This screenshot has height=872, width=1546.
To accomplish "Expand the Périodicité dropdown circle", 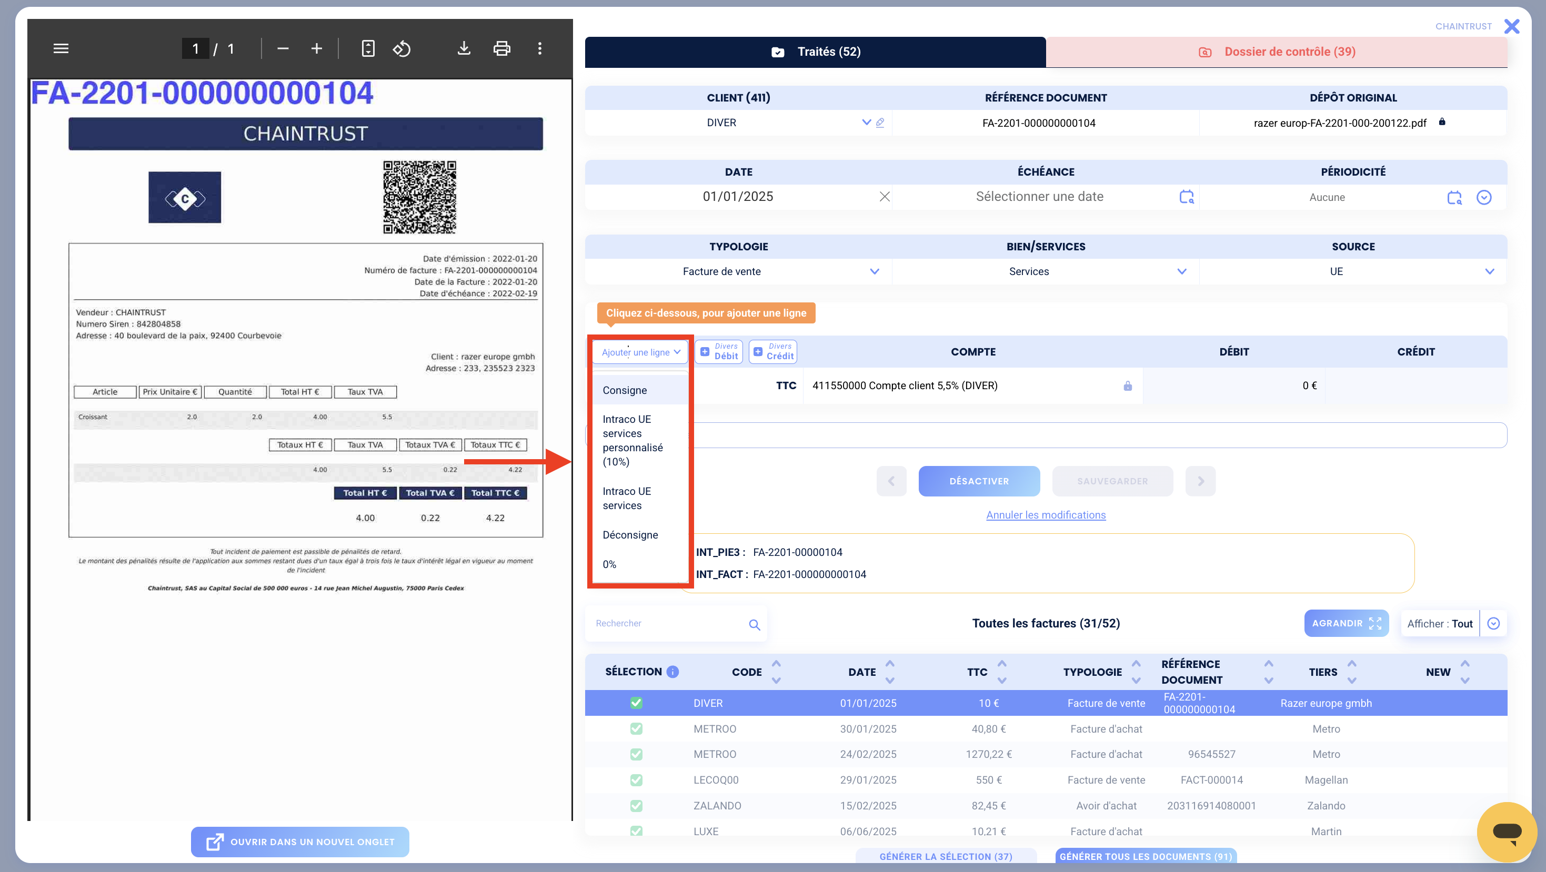I will click(1483, 197).
